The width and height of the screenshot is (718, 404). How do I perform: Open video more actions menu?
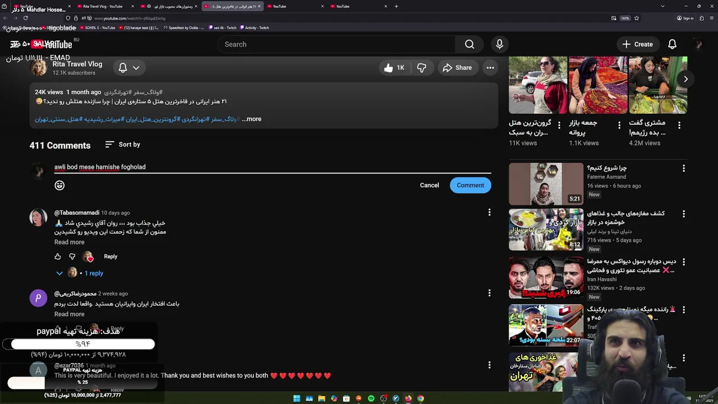click(x=490, y=68)
